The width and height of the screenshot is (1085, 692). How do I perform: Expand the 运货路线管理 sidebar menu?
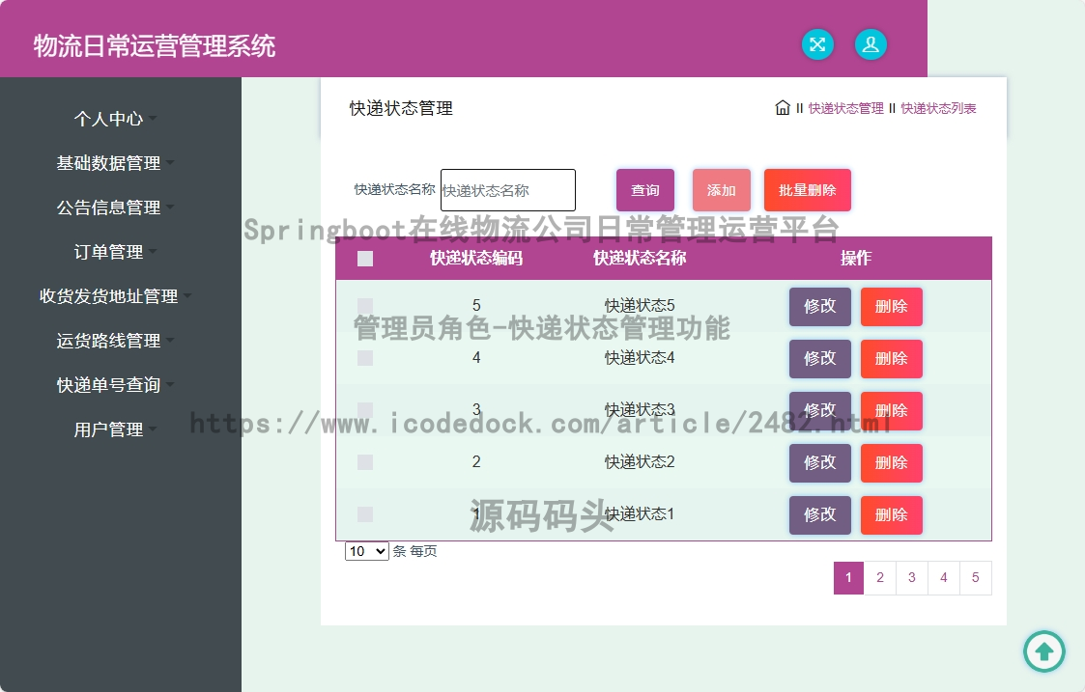coord(115,340)
